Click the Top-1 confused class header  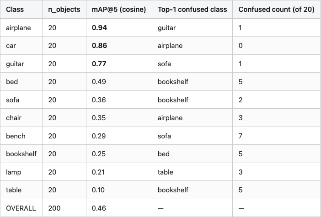192,10
